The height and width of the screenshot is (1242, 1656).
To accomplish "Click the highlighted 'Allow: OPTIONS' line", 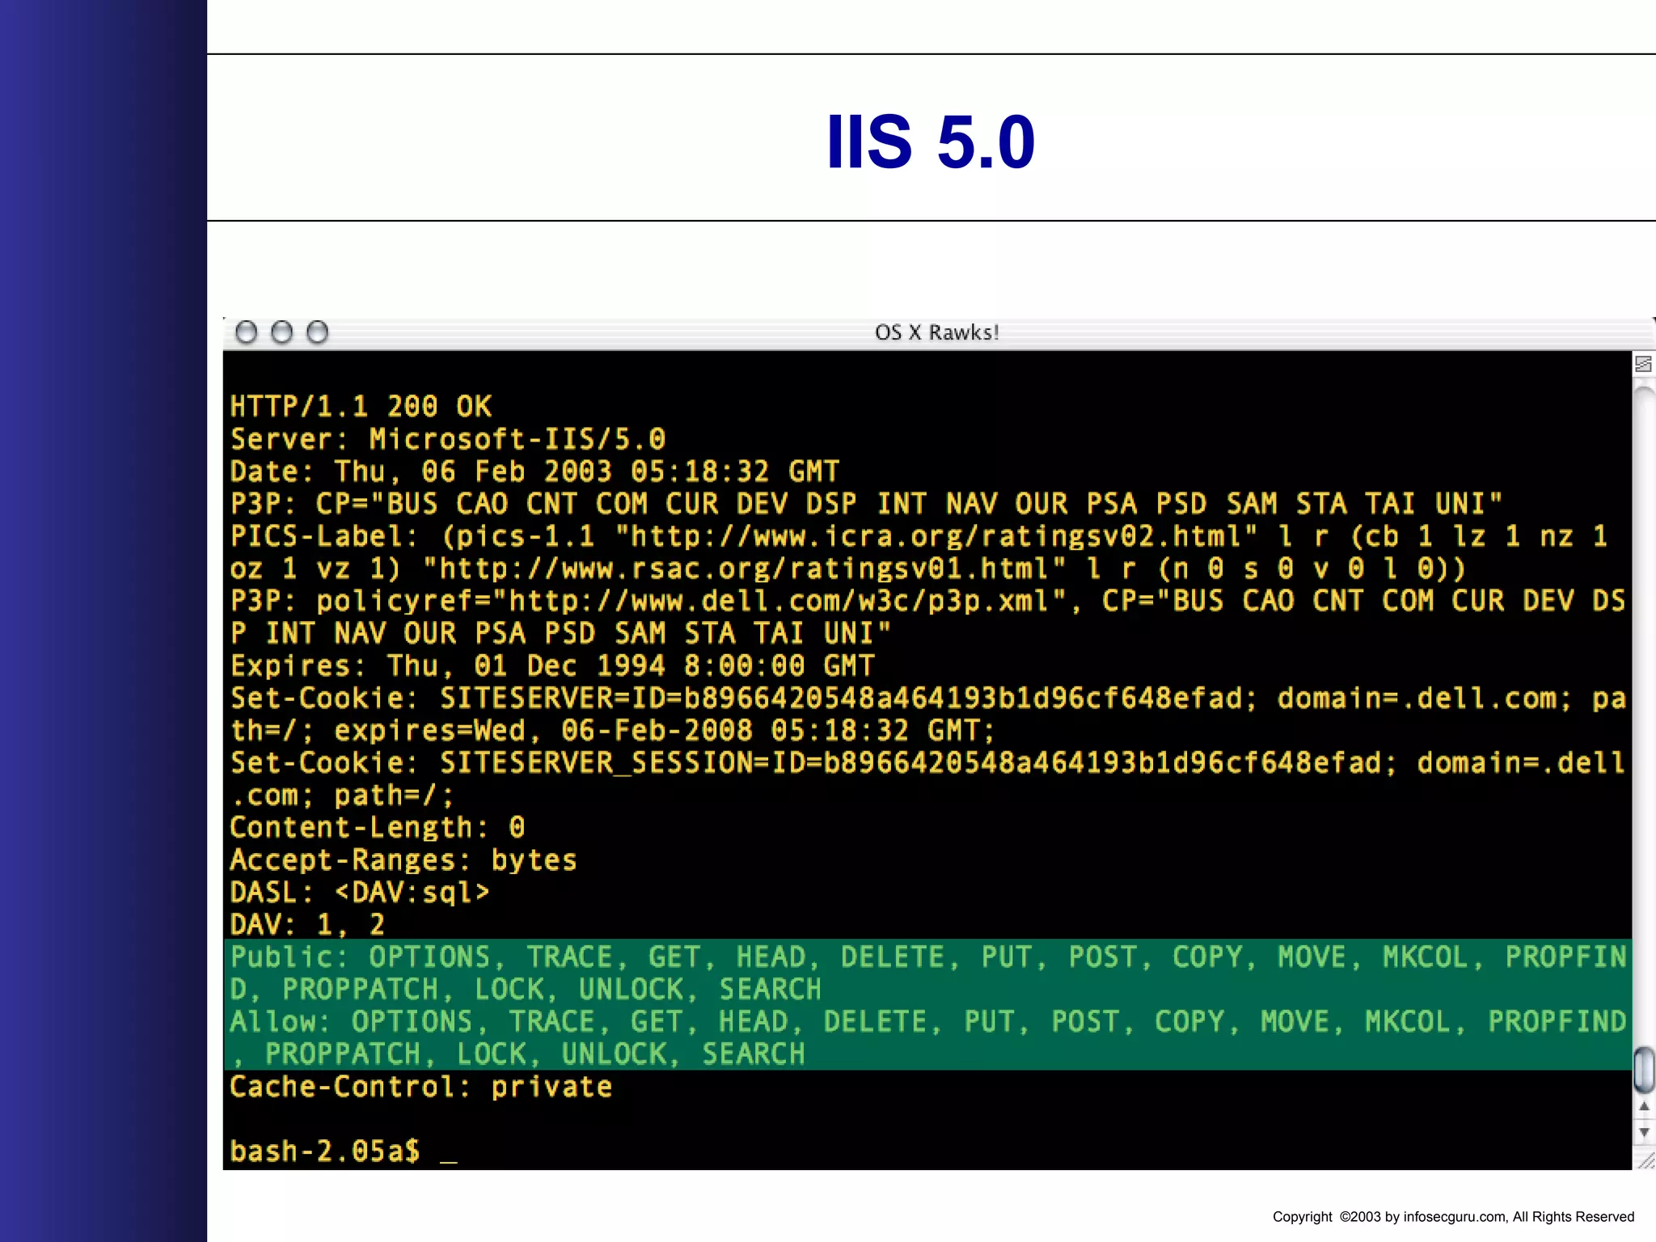I will [927, 1021].
